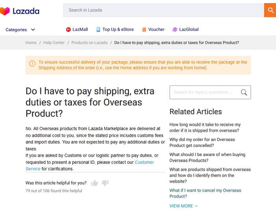This screenshot has width=276, height=214.
Task: Open 'What should I be aware of when buying' article
Action: pyautogui.click(x=207, y=157)
